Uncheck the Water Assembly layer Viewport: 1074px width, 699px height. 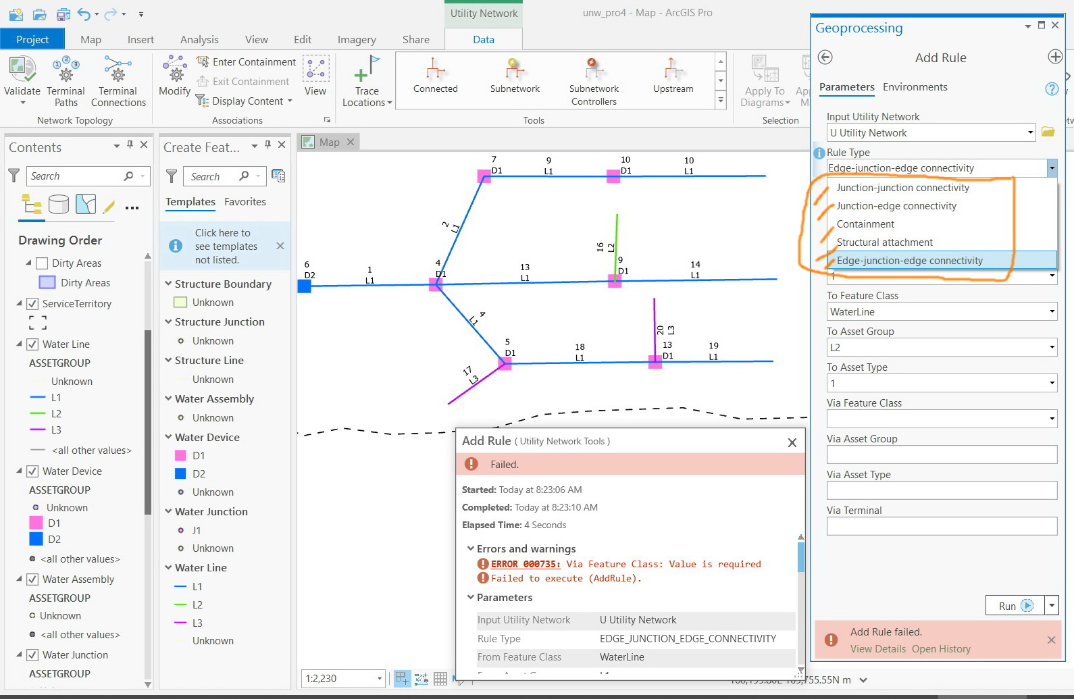(32, 579)
